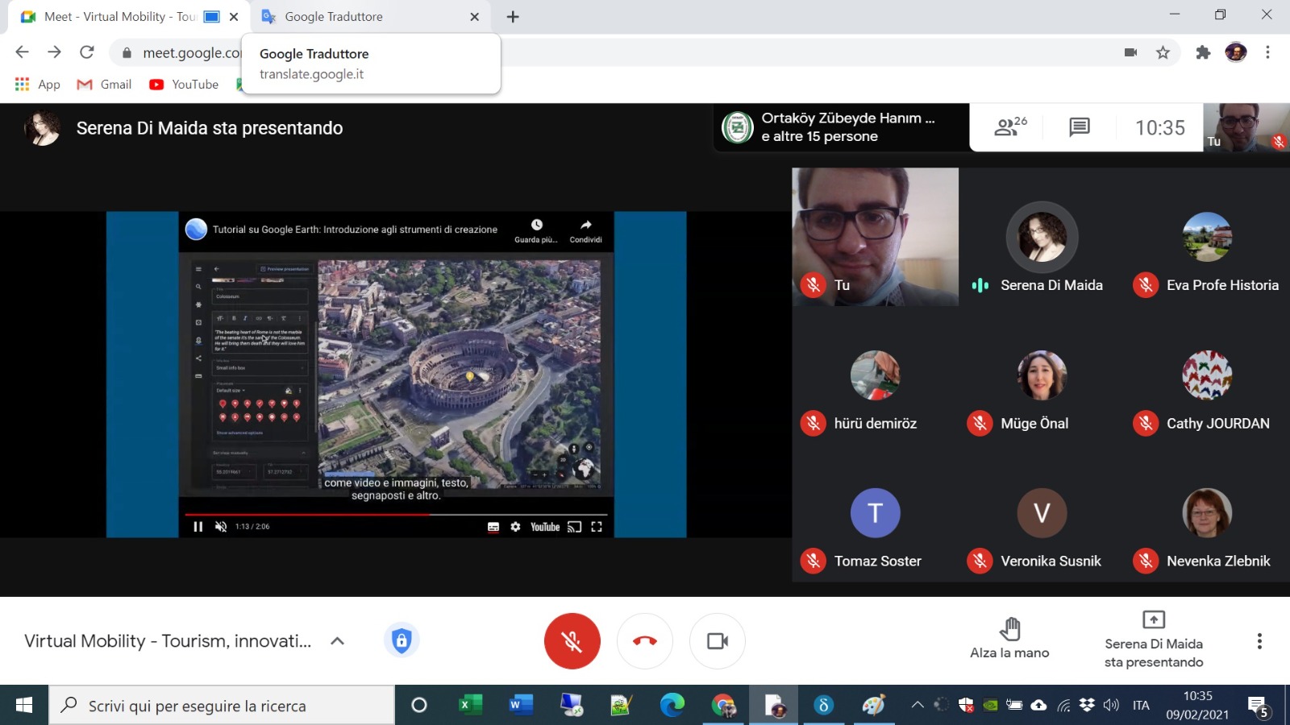Open the Chrome profile avatar
This screenshot has width=1290, height=725.
coord(1235,52)
